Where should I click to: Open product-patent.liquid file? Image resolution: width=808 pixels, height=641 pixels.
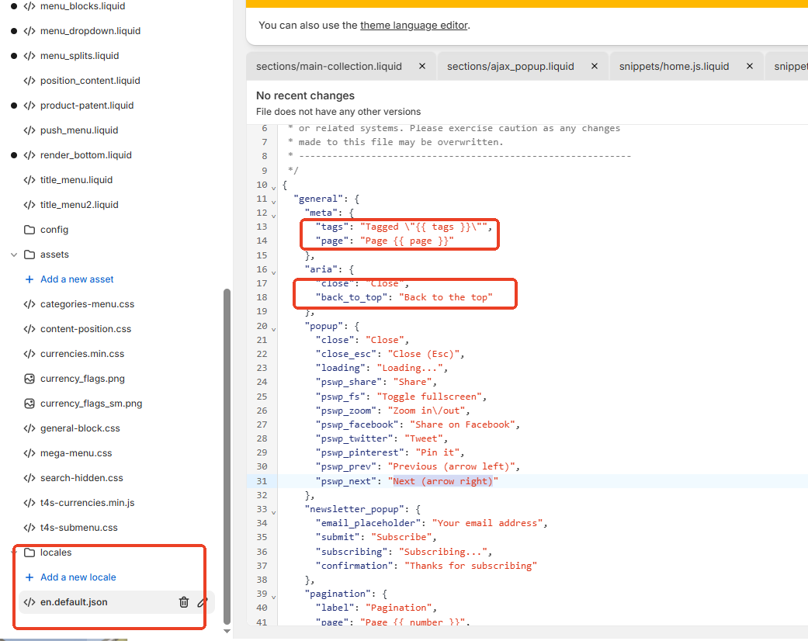(87, 105)
